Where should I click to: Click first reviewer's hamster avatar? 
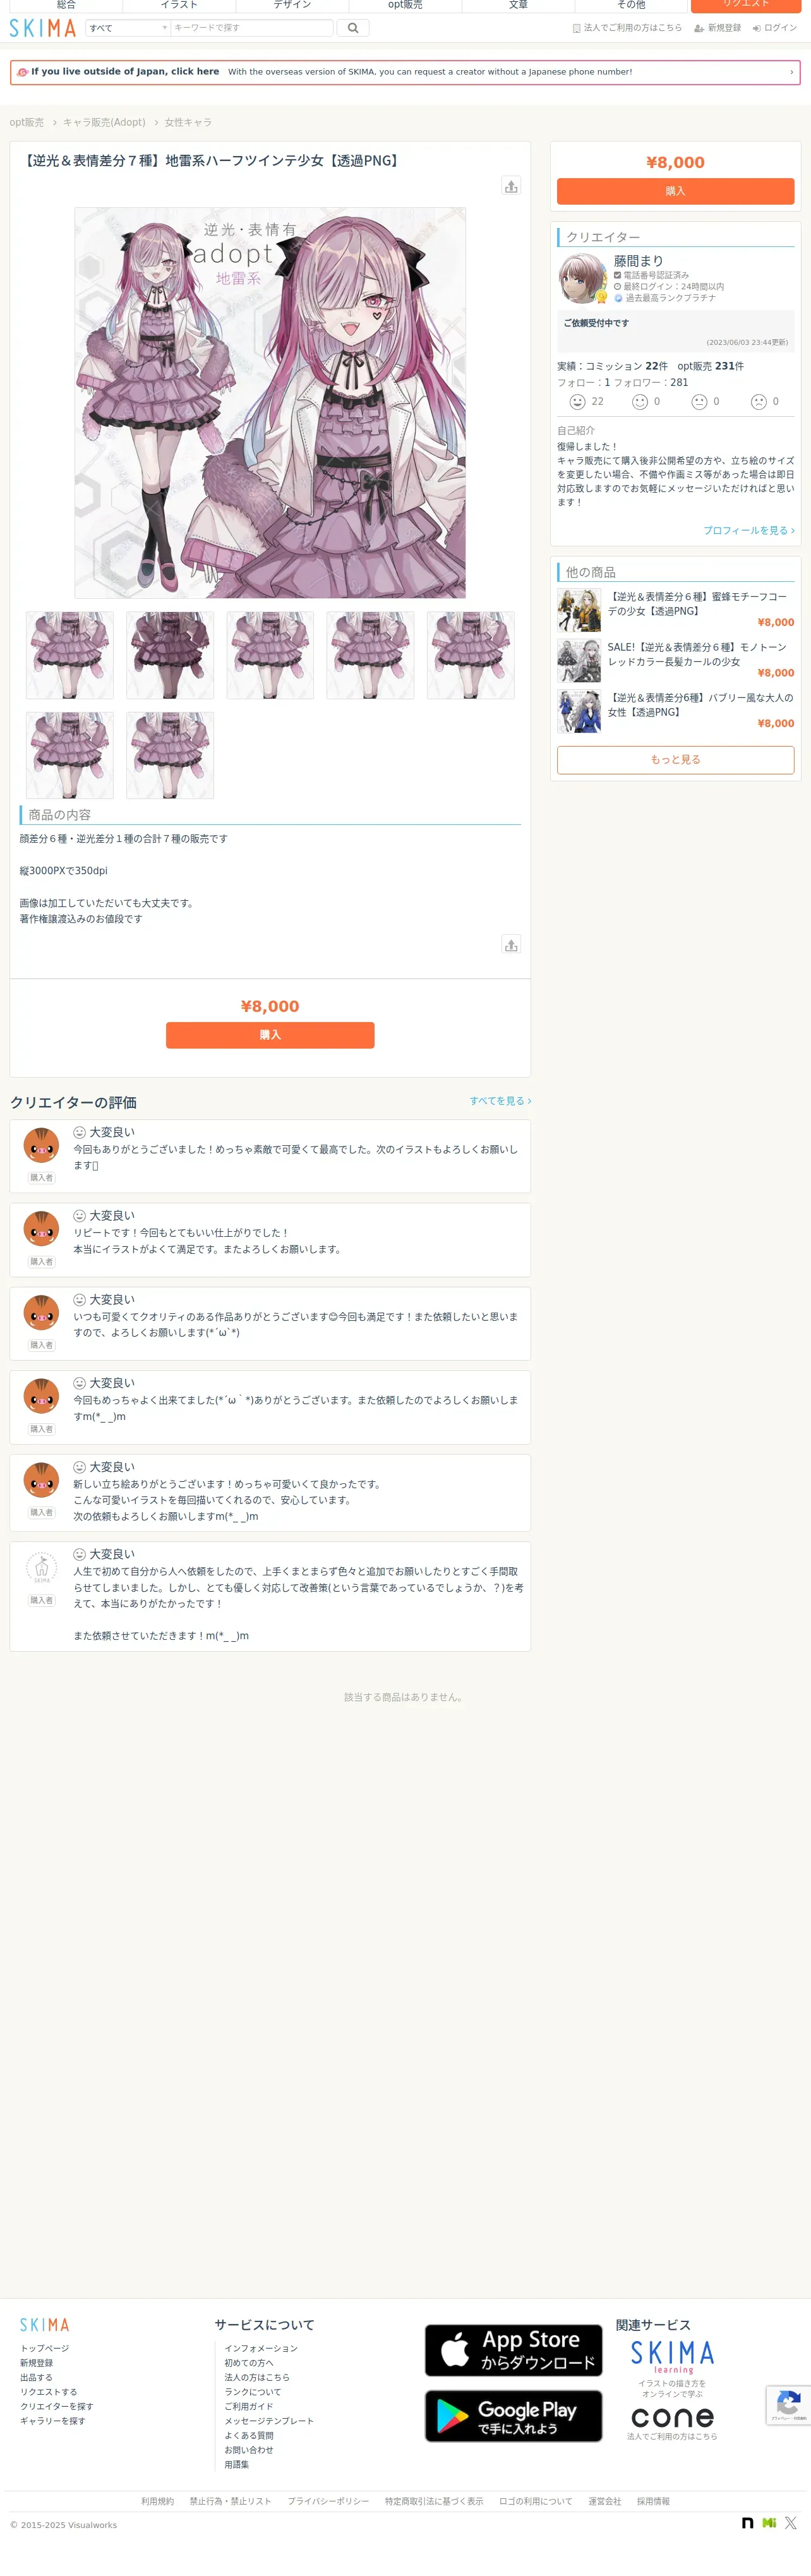(41, 1146)
